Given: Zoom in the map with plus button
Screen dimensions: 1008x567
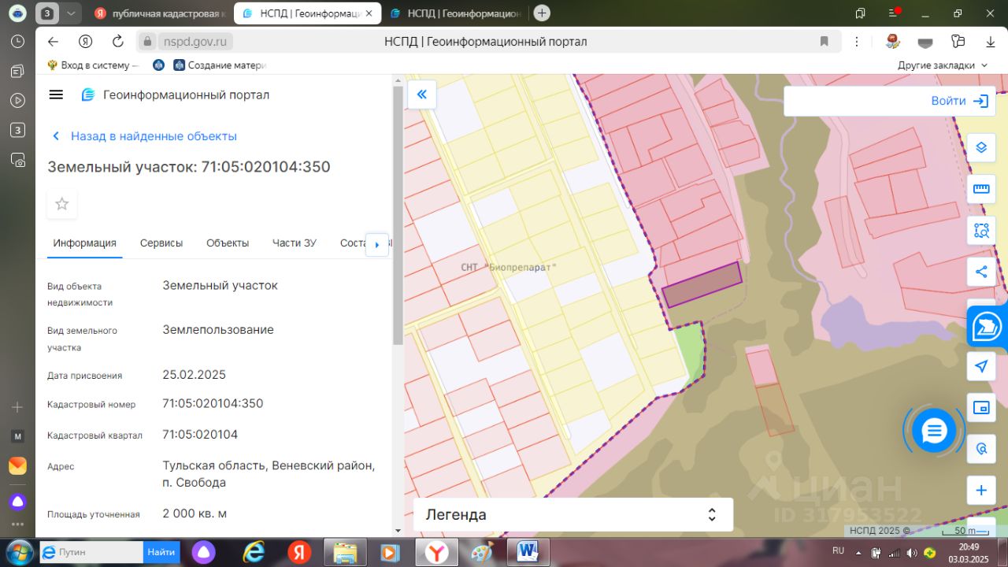Looking at the screenshot, I should click(981, 491).
